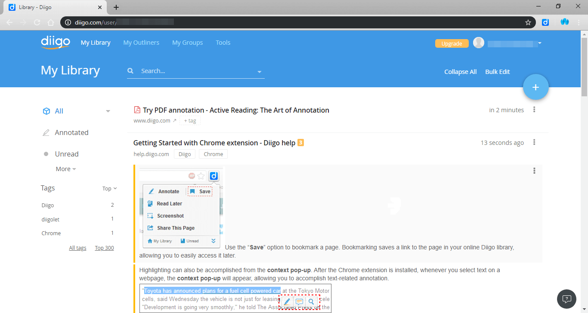Image resolution: width=588 pixels, height=313 pixels.
Task: Filter by Chrome tag in sidebar
Action: [51, 233]
